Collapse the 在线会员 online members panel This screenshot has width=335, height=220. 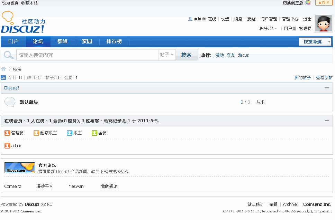[x=327, y=121]
